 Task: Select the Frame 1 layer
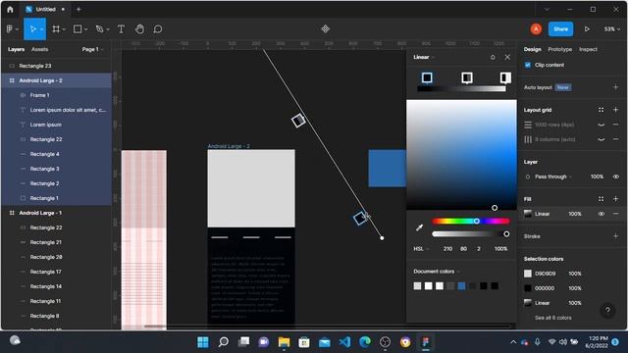point(56,95)
